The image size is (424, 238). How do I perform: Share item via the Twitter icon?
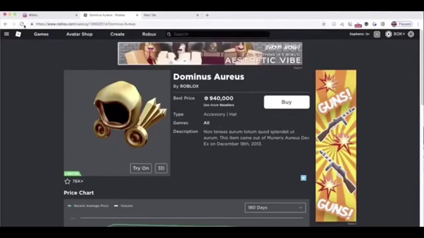[303, 178]
